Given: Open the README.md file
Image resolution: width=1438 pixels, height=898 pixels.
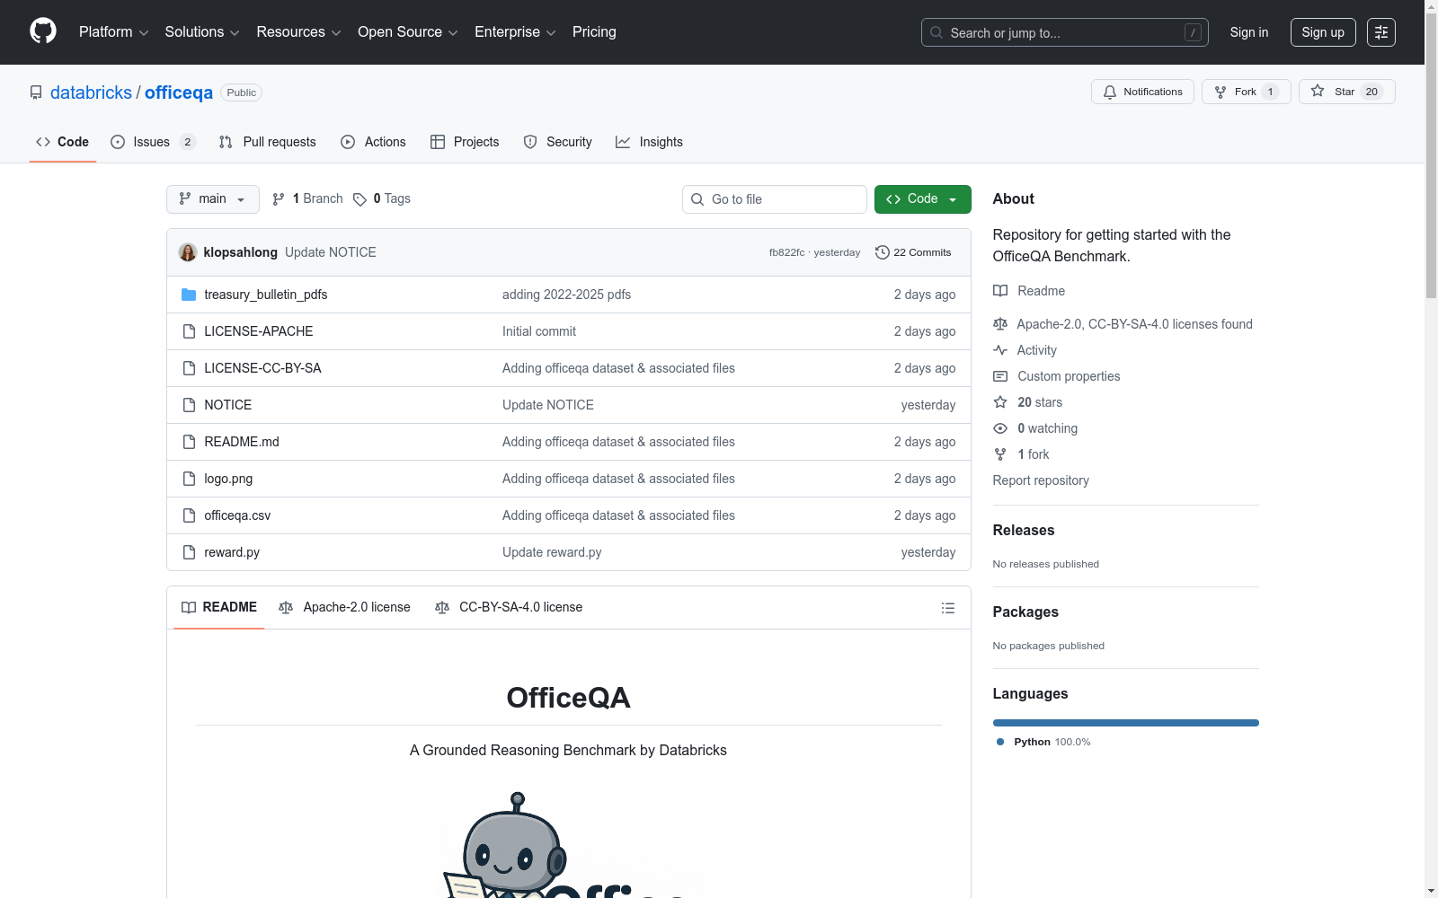Looking at the screenshot, I should 242,442.
